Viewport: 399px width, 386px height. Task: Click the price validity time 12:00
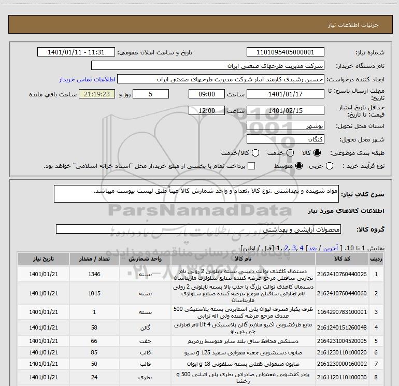tap(207, 110)
